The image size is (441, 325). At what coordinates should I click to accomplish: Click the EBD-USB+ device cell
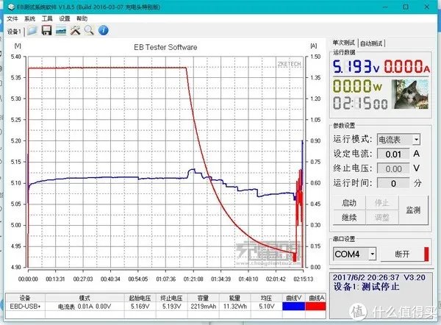(x=25, y=306)
